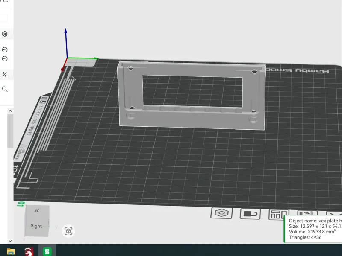Screen dimensions: 342x256
Task: Click the partially visible sidebar input field
Action: pyautogui.click(x=3, y=18)
